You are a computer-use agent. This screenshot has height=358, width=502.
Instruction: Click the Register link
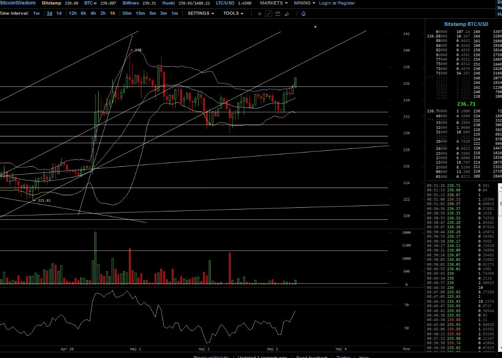tap(346, 3)
